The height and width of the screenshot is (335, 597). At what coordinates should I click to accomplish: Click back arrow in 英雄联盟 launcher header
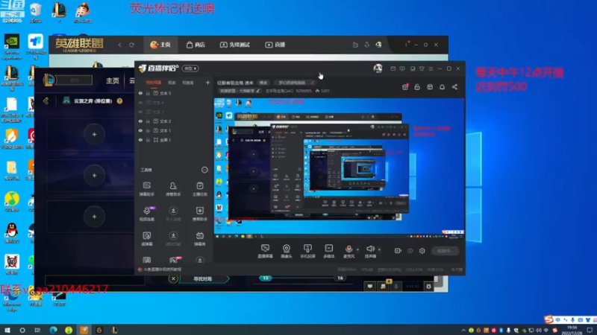119,45
